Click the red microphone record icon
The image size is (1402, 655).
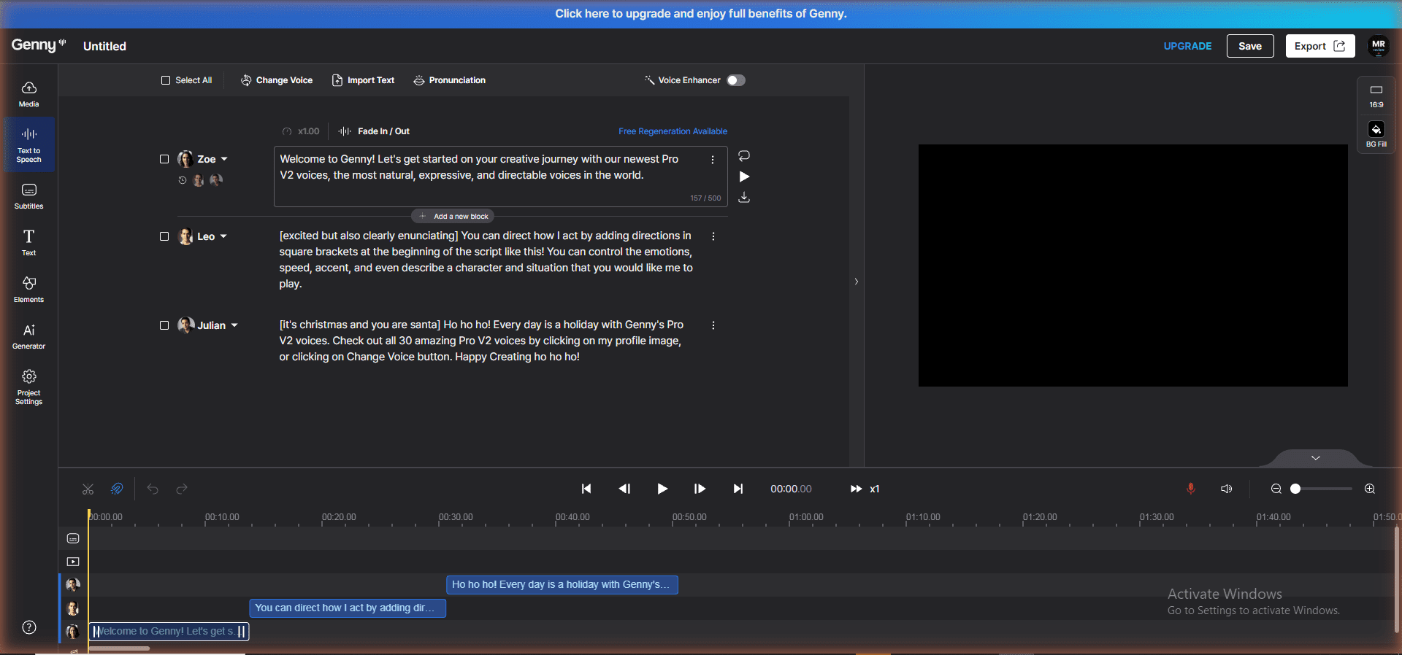1191,489
